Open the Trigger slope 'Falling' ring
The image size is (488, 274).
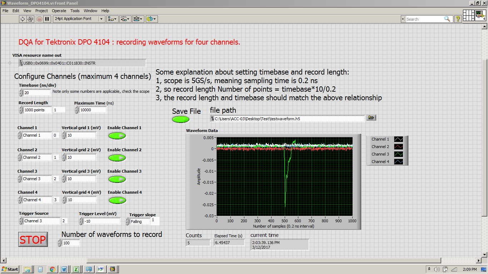140,222
